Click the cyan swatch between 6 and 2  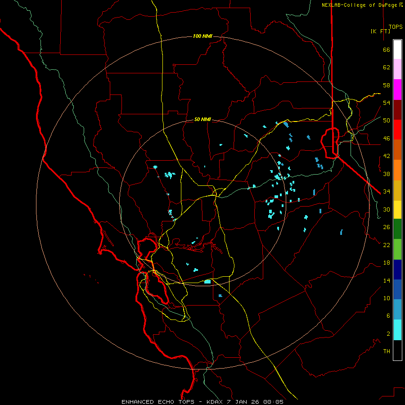[x=397, y=330]
